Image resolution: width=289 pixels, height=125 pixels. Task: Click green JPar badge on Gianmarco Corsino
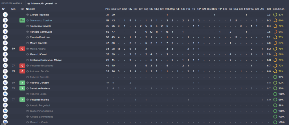click(x=22, y=20)
